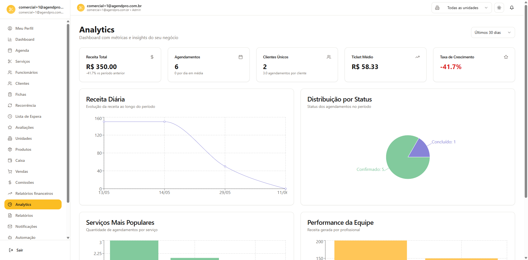
Task: Expand the Últimos 30 dias period selector
Action: (493, 32)
